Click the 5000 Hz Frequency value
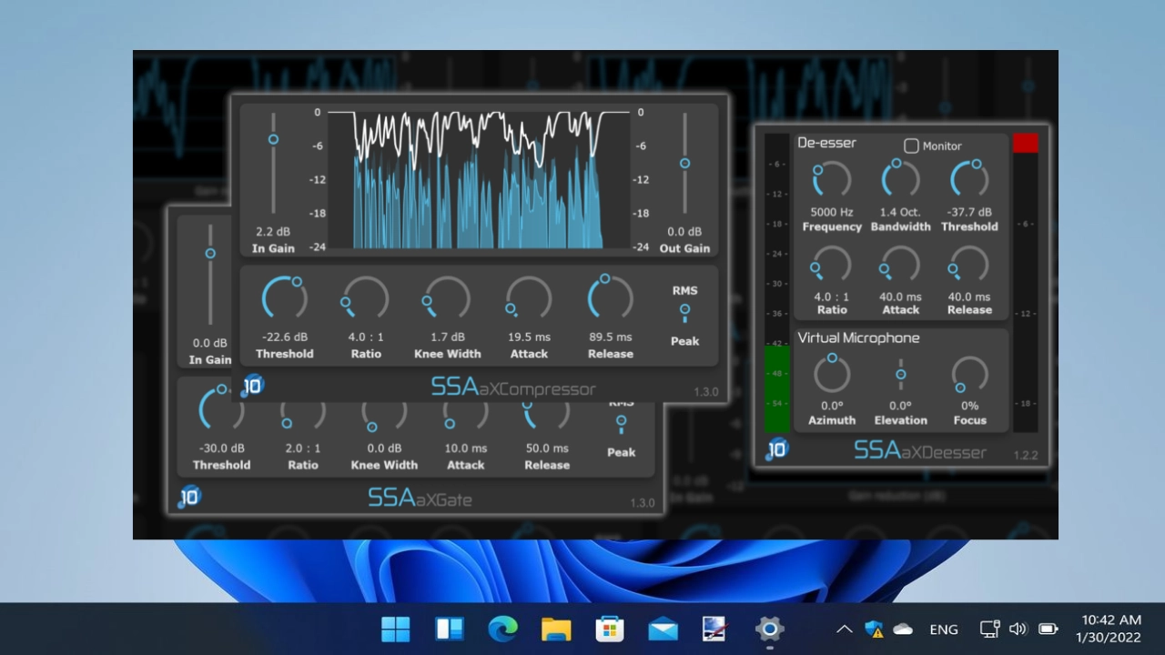This screenshot has width=1165, height=655. pyautogui.click(x=832, y=212)
